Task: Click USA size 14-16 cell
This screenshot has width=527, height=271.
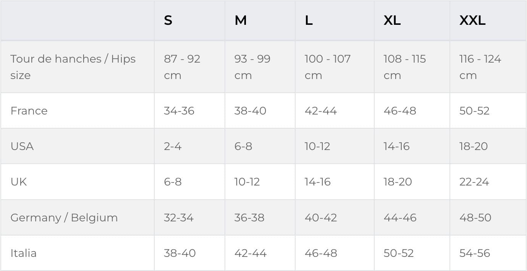Action: (x=396, y=146)
